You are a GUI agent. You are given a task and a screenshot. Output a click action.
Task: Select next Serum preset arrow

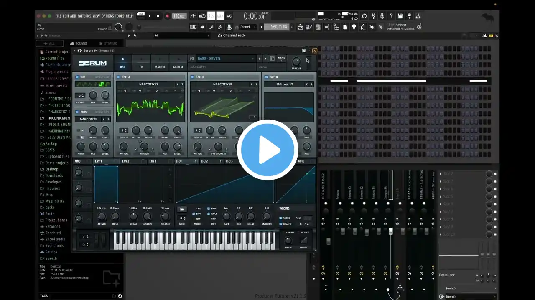pos(265,59)
